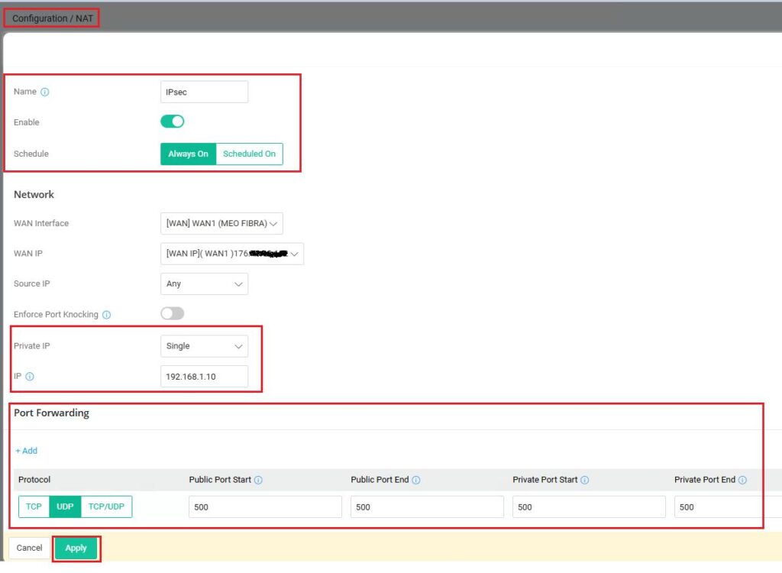782x573 pixels.
Task: Click the Name input field containing IPsec
Action: (204, 92)
